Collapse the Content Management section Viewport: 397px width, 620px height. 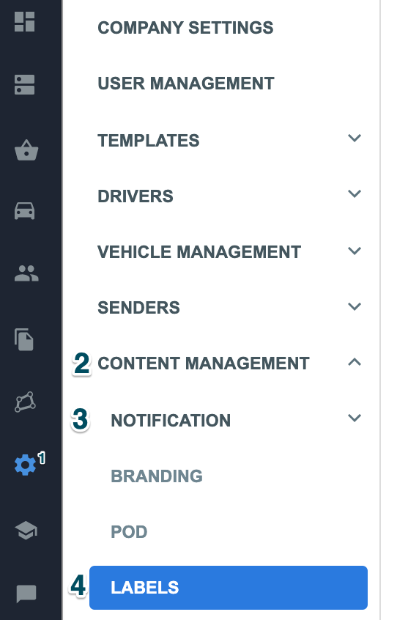355,362
